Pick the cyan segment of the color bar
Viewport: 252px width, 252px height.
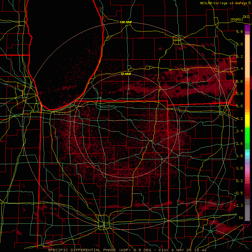tap(247, 154)
